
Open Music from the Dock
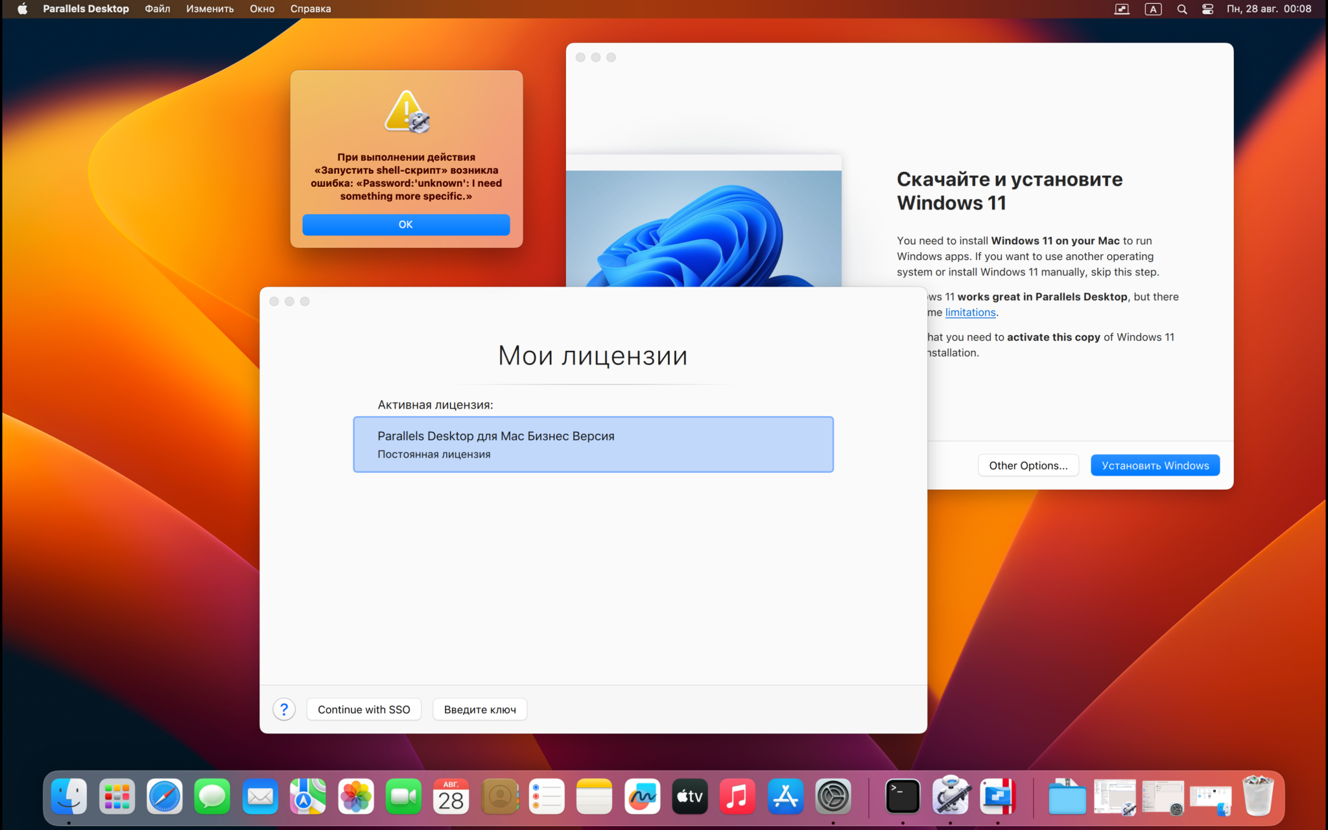coord(738,796)
